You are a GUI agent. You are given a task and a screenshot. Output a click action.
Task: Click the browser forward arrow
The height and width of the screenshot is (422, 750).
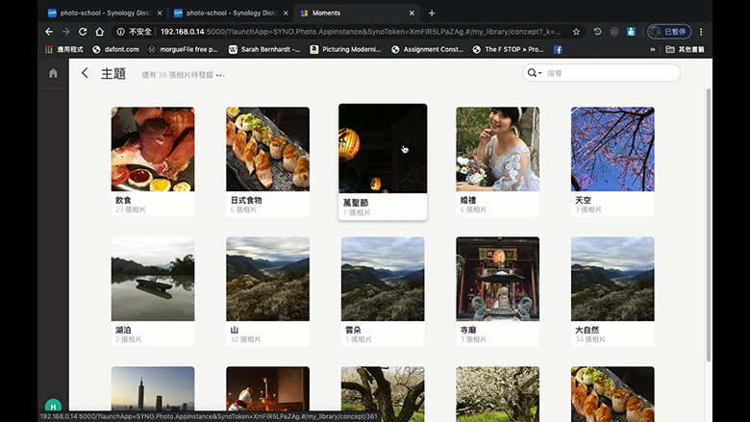coord(65,32)
